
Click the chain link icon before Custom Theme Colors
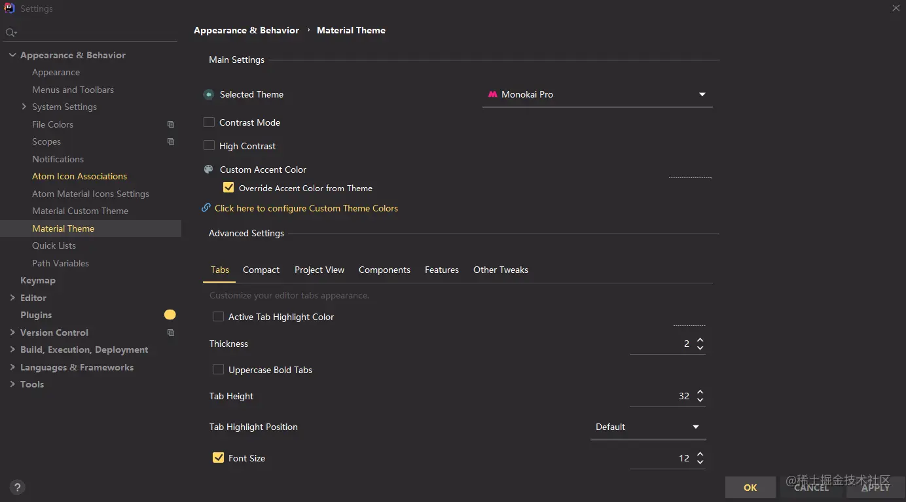(206, 208)
